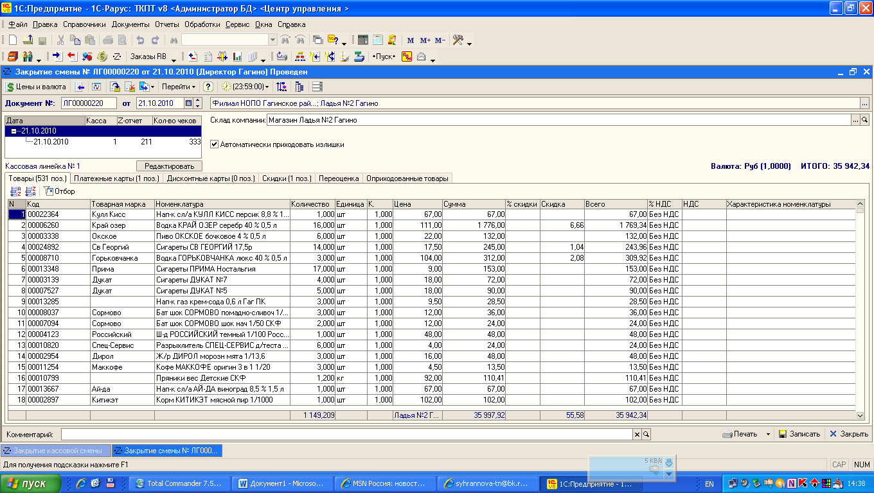Click the colored bar chart report icon
Image resolution: width=874 pixels, height=493 pixels.
pyautogui.click(x=237, y=56)
